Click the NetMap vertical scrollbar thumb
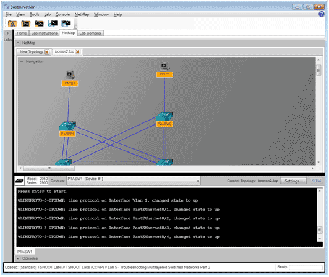This screenshot has height=277, width=329. point(318,70)
